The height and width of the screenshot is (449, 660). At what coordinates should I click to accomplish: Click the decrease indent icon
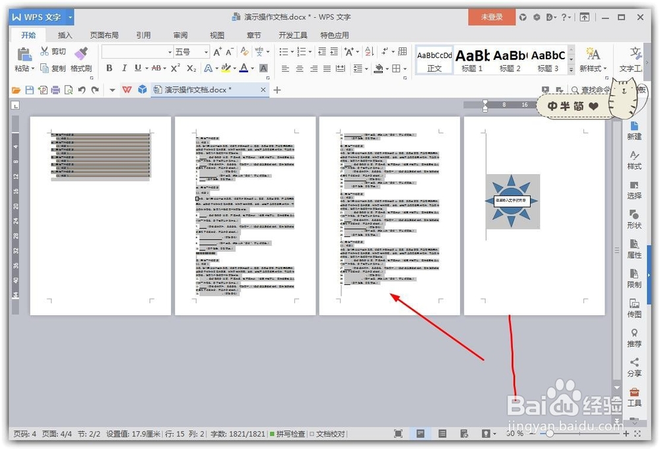(322, 51)
